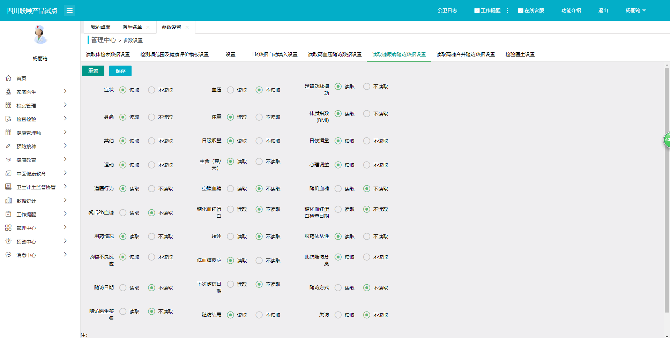Image resolution: width=670 pixels, height=338 pixels.
Task: Click the hamburger menu collapse icon
Action: tap(69, 10)
